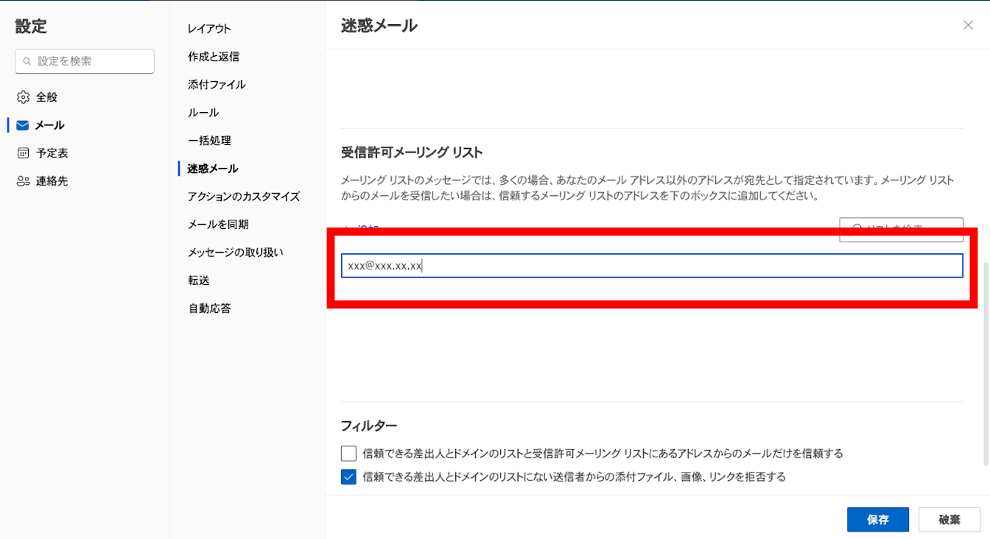Screen dimensions: 990x539
Task: Open 自動応答 settings
Action: point(209,309)
